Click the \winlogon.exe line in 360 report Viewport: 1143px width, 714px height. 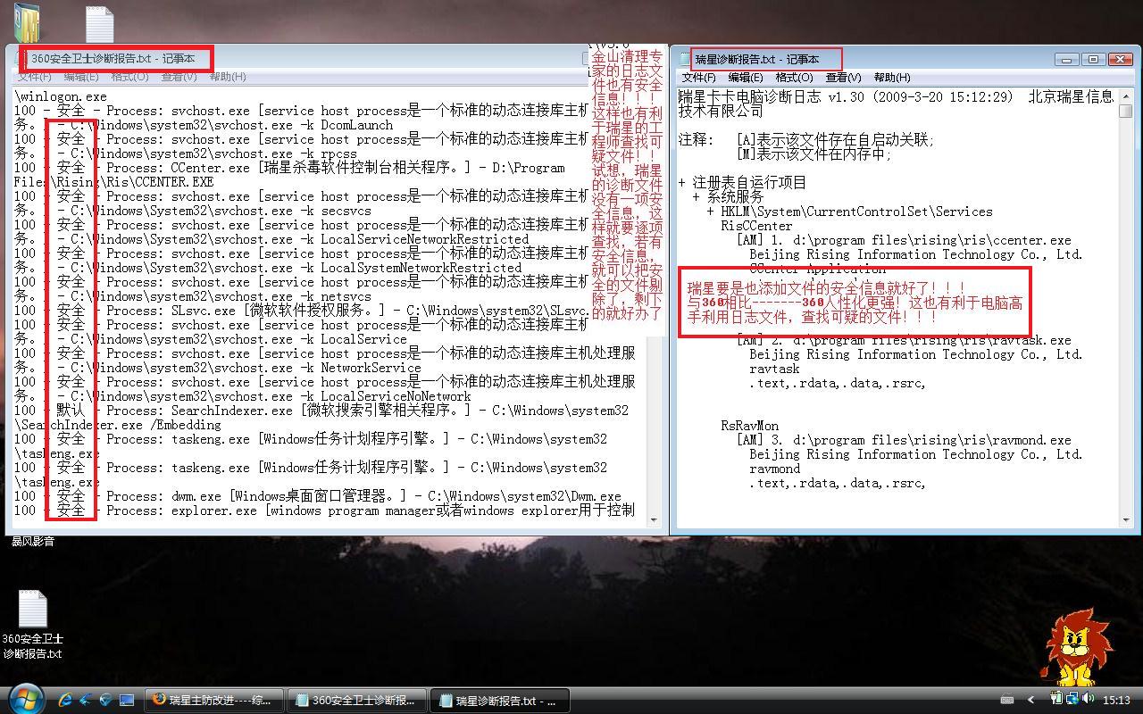point(60,96)
